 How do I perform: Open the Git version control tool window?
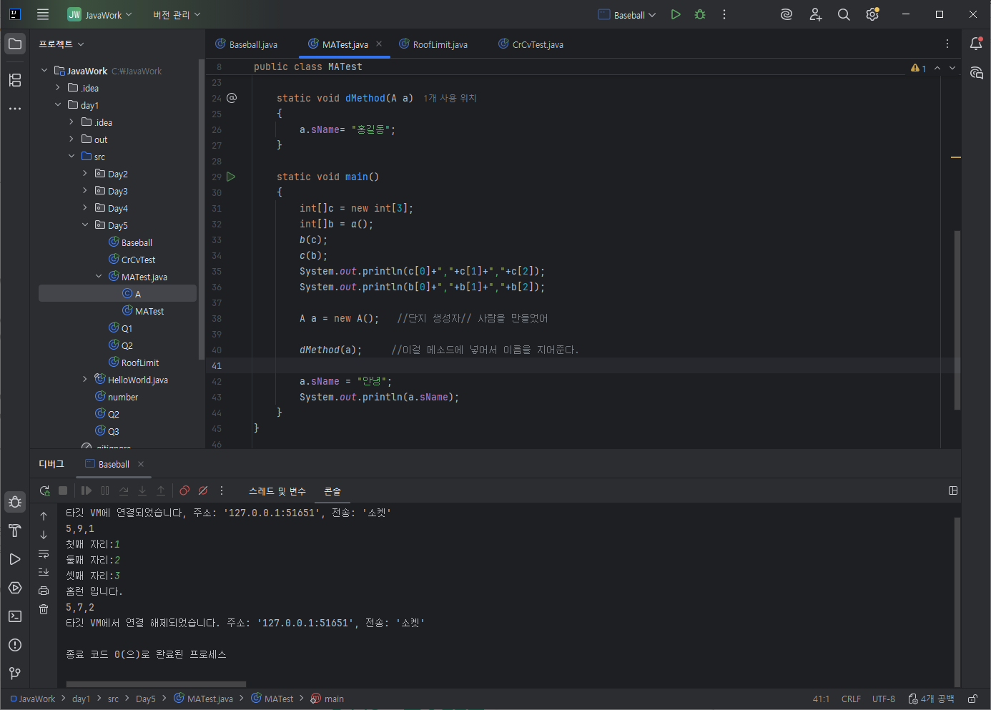15,674
